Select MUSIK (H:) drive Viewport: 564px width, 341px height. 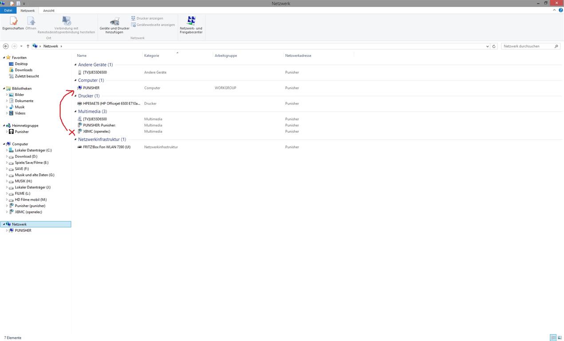pyautogui.click(x=23, y=181)
